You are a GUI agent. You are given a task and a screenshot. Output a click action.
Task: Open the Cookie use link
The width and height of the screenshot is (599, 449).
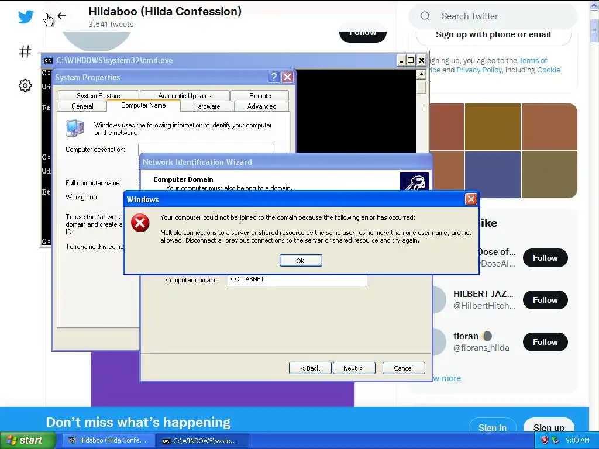tap(549, 70)
